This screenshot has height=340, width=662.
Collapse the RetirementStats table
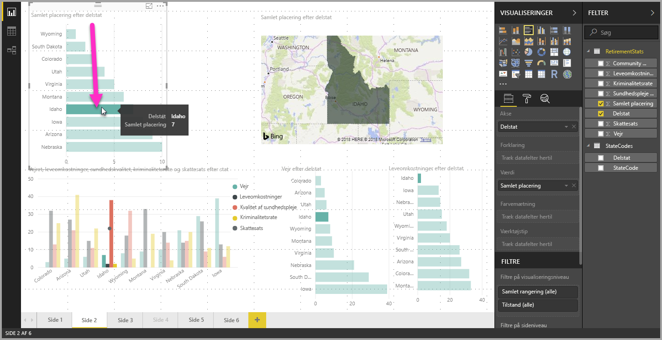pos(588,51)
